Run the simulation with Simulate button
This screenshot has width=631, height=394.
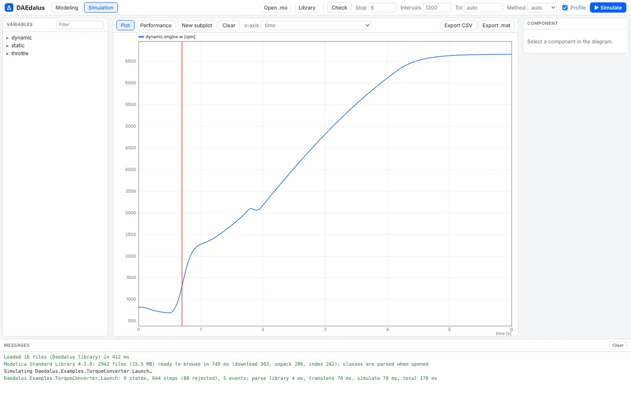pos(608,8)
